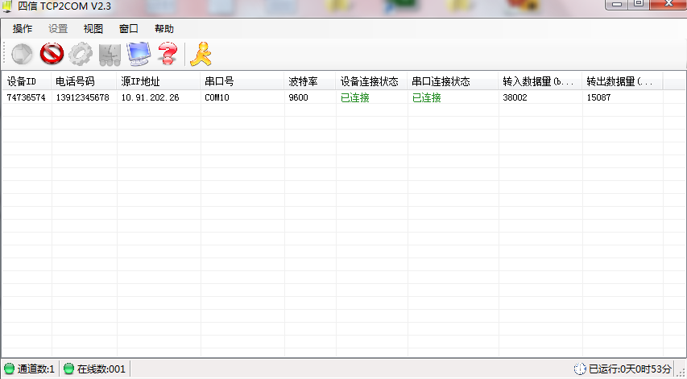Sort by the 设备ID column header
The width and height of the screenshot is (687, 379).
click(x=27, y=81)
